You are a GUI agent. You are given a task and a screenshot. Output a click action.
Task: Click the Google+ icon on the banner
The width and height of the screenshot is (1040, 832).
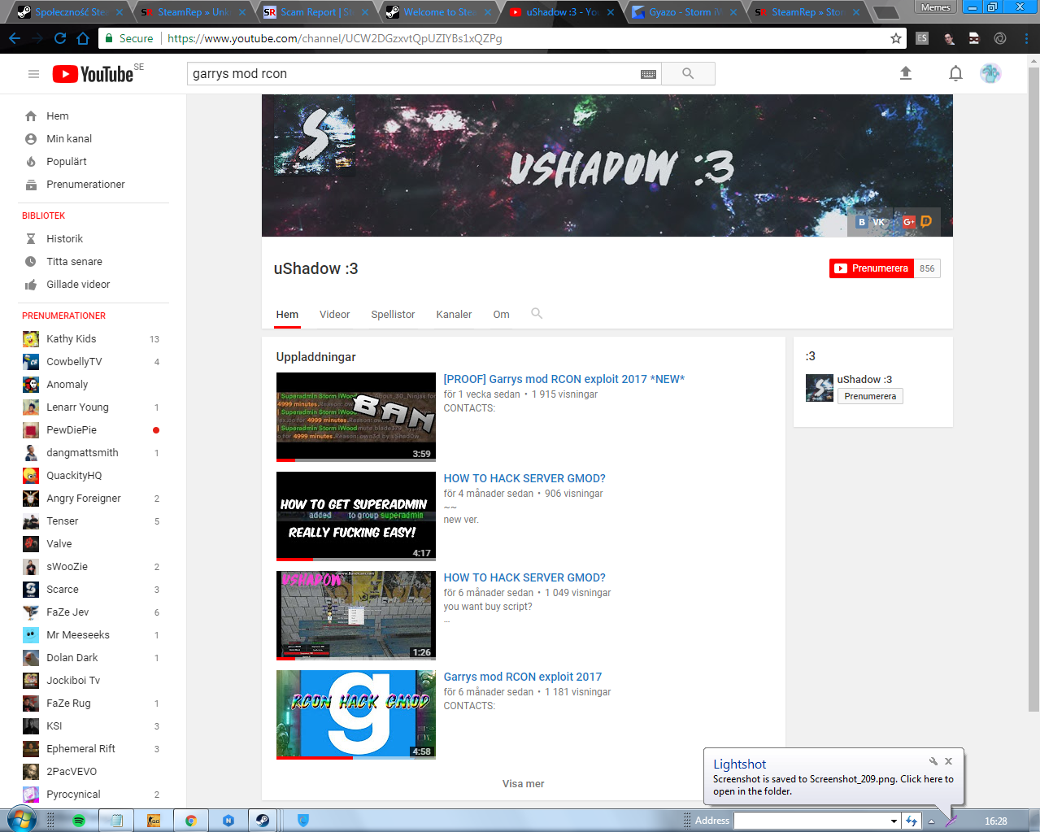pyautogui.click(x=908, y=222)
